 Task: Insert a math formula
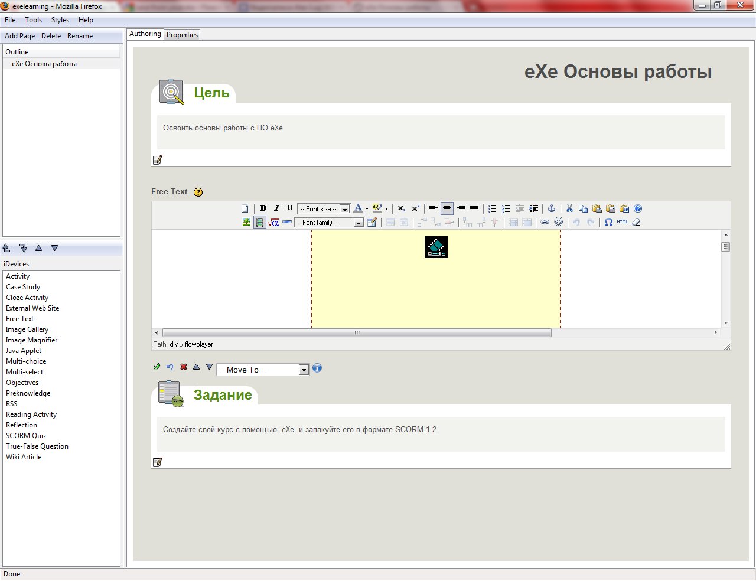[273, 222]
